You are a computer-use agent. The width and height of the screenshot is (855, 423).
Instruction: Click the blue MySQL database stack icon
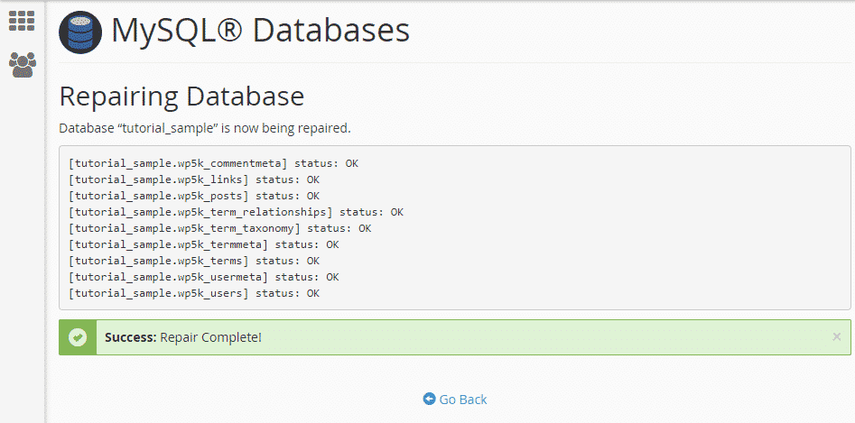(80, 33)
